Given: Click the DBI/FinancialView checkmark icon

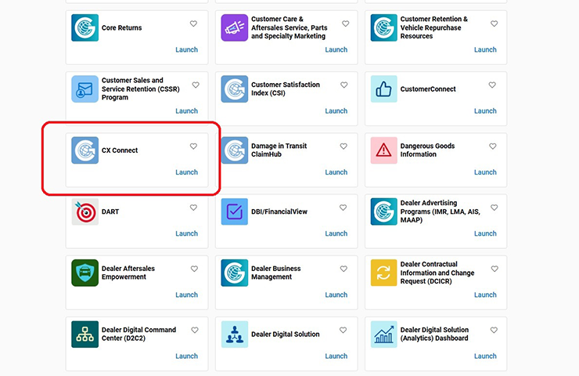Looking at the screenshot, I should coord(234,211).
